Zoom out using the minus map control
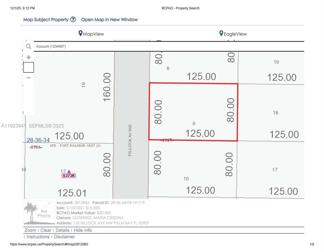This screenshot has width=324, height=252. [x=28, y=77]
